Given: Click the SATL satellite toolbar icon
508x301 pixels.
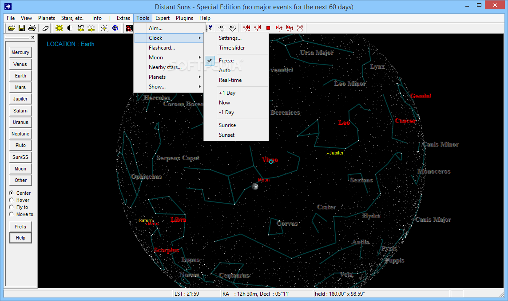Looking at the screenshot, I should [81, 28].
